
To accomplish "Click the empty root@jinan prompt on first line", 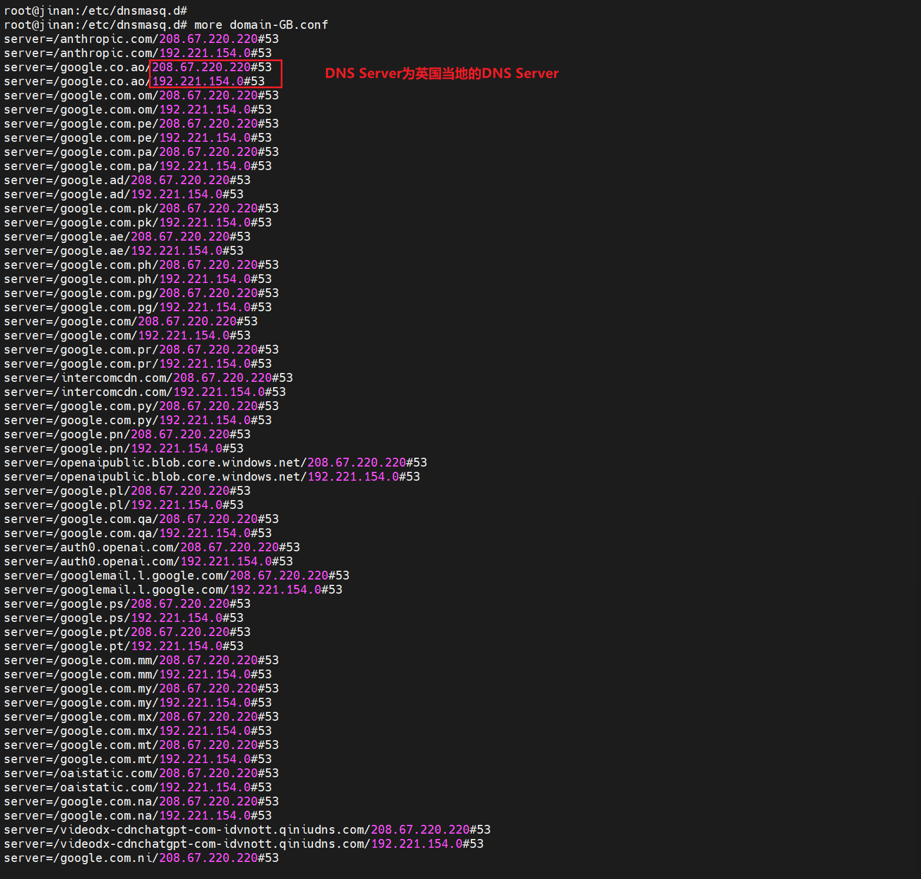I will click(95, 11).
